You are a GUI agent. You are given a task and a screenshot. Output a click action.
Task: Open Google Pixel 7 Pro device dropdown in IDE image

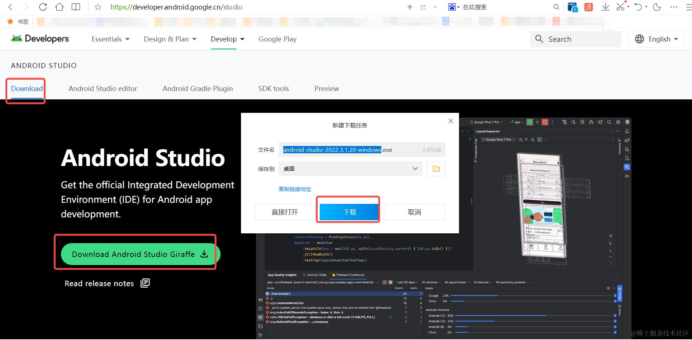click(486, 122)
